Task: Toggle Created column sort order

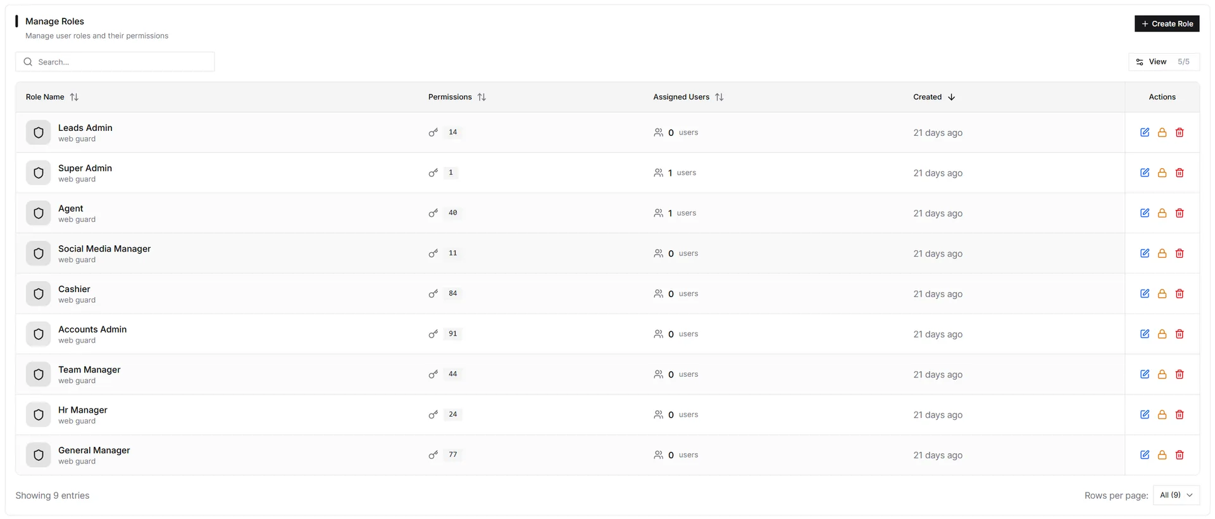Action: point(934,97)
